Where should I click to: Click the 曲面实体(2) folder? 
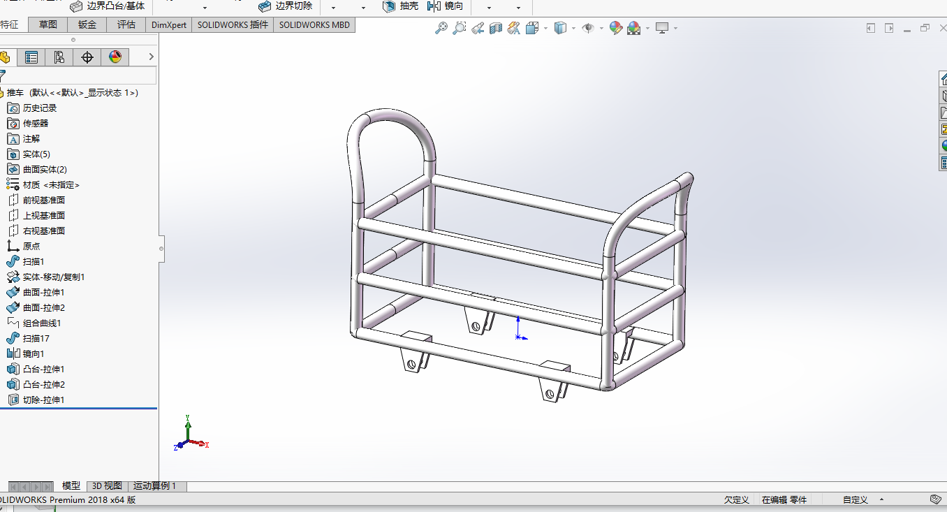tap(37, 170)
